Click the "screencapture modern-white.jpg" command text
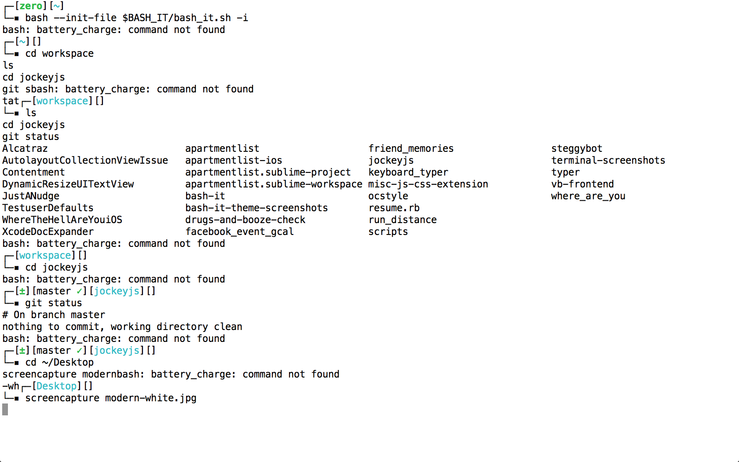The image size is (739, 462). [111, 398]
